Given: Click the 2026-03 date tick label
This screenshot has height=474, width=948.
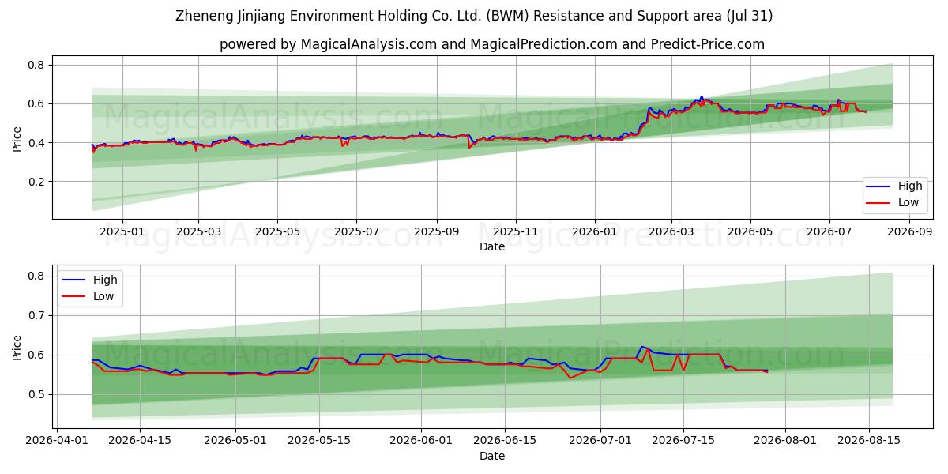Looking at the screenshot, I should click(x=671, y=232).
